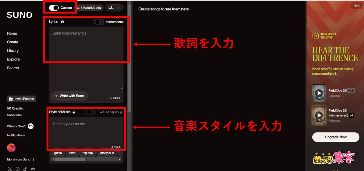
Task: Click the upload arrow icon on Upload Audio
Action: (78, 8)
